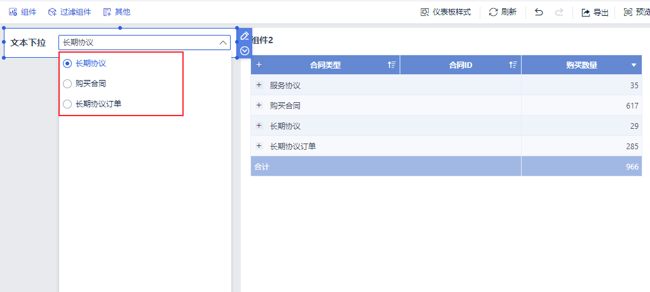Click the circled down-arrow icon beside the filter

245,51
